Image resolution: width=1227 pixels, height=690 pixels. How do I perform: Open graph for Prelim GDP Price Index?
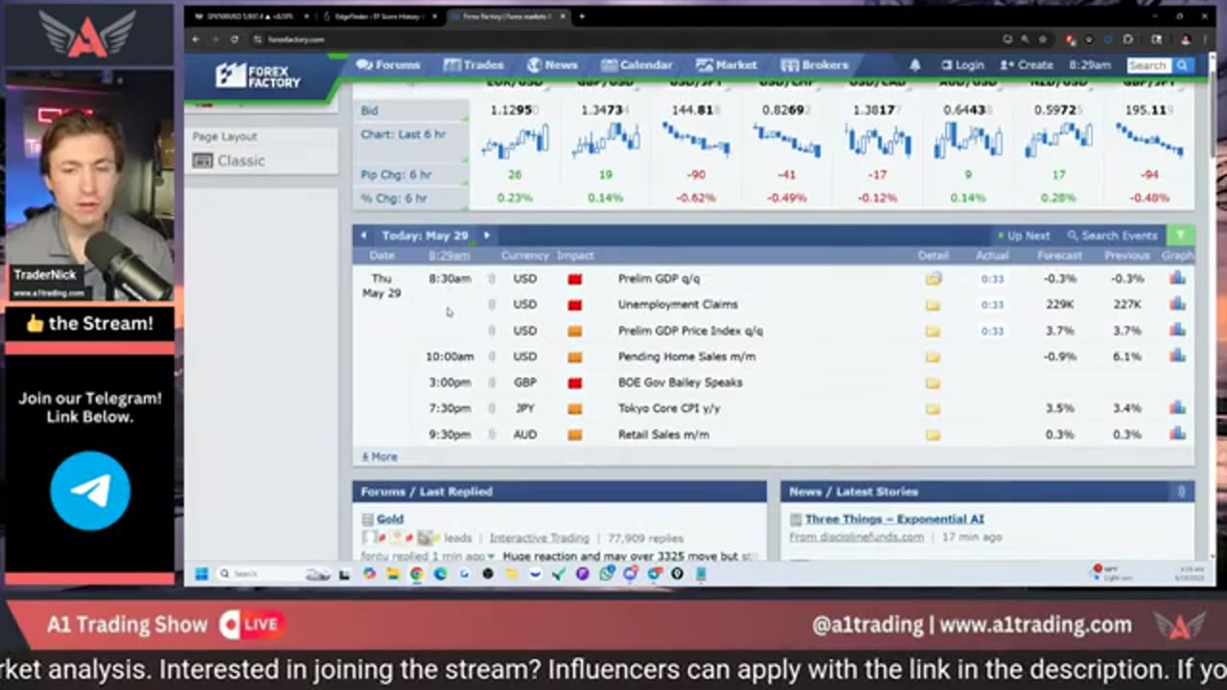point(1177,330)
